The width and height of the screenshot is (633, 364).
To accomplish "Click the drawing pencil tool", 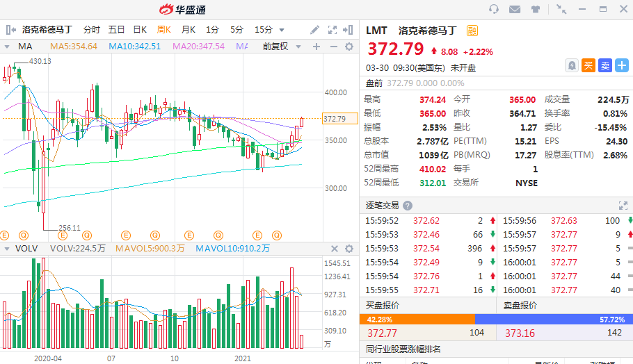I will click(x=315, y=30).
